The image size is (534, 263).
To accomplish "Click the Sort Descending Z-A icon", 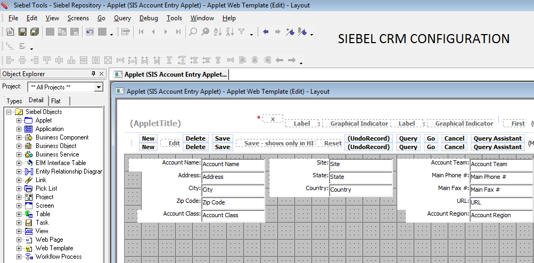I will (229, 32).
